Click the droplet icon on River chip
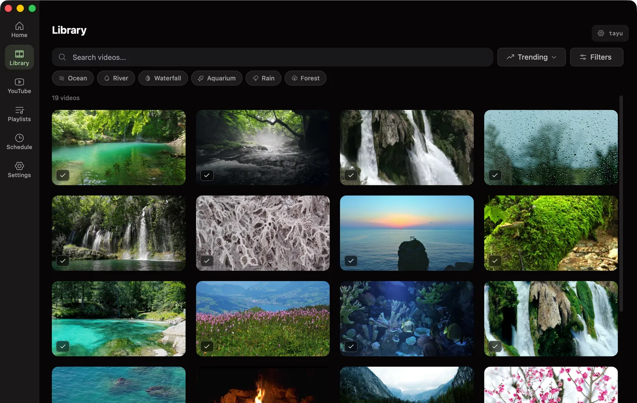Viewport: 637px width, 403px height. (x=107, y=78)
